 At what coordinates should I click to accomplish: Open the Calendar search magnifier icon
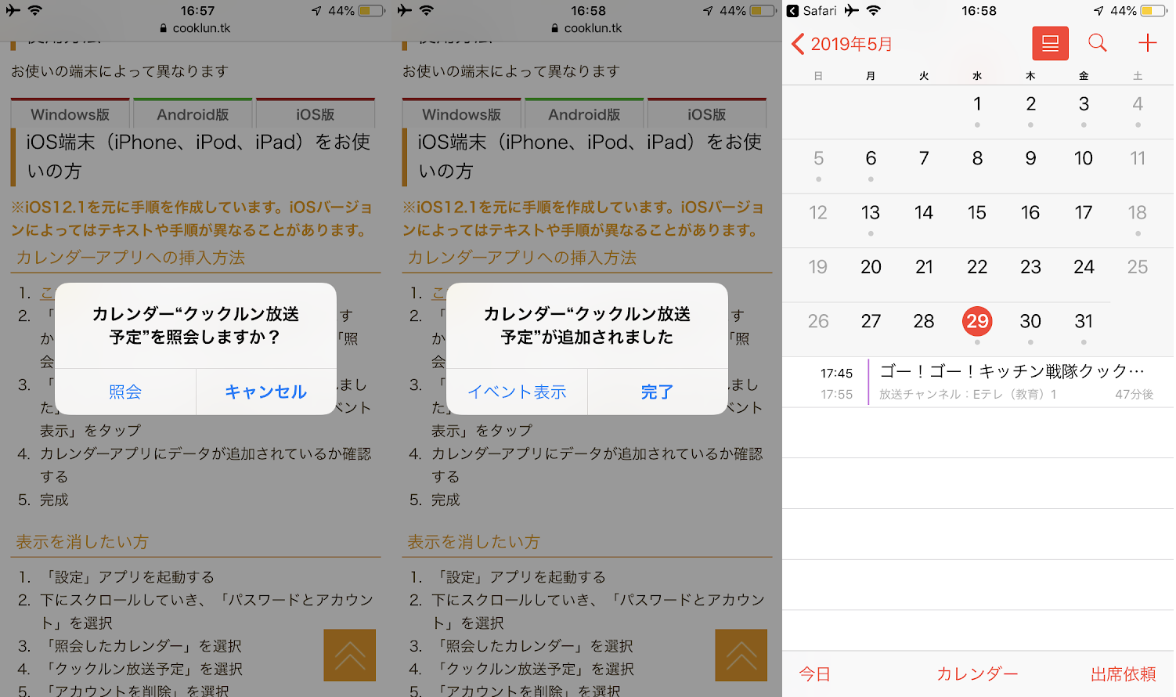pyautogui.click(x=1098, y=43)
